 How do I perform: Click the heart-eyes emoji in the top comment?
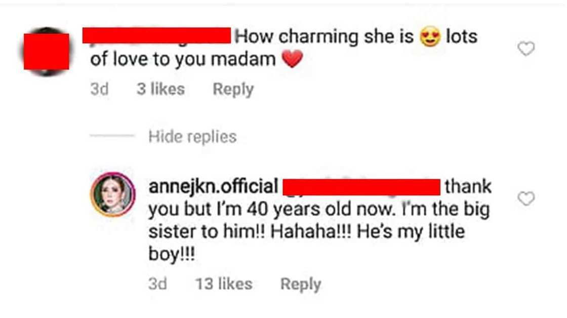pyautogui.click(x=430, y=37)
